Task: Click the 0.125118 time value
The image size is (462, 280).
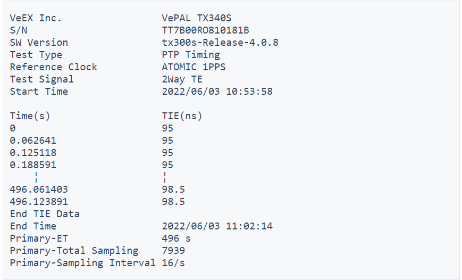Action: pos(33,153)
